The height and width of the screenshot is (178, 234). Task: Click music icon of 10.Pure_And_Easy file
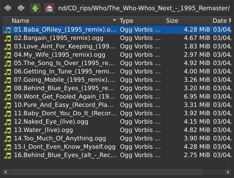click(x=7, y=105)
